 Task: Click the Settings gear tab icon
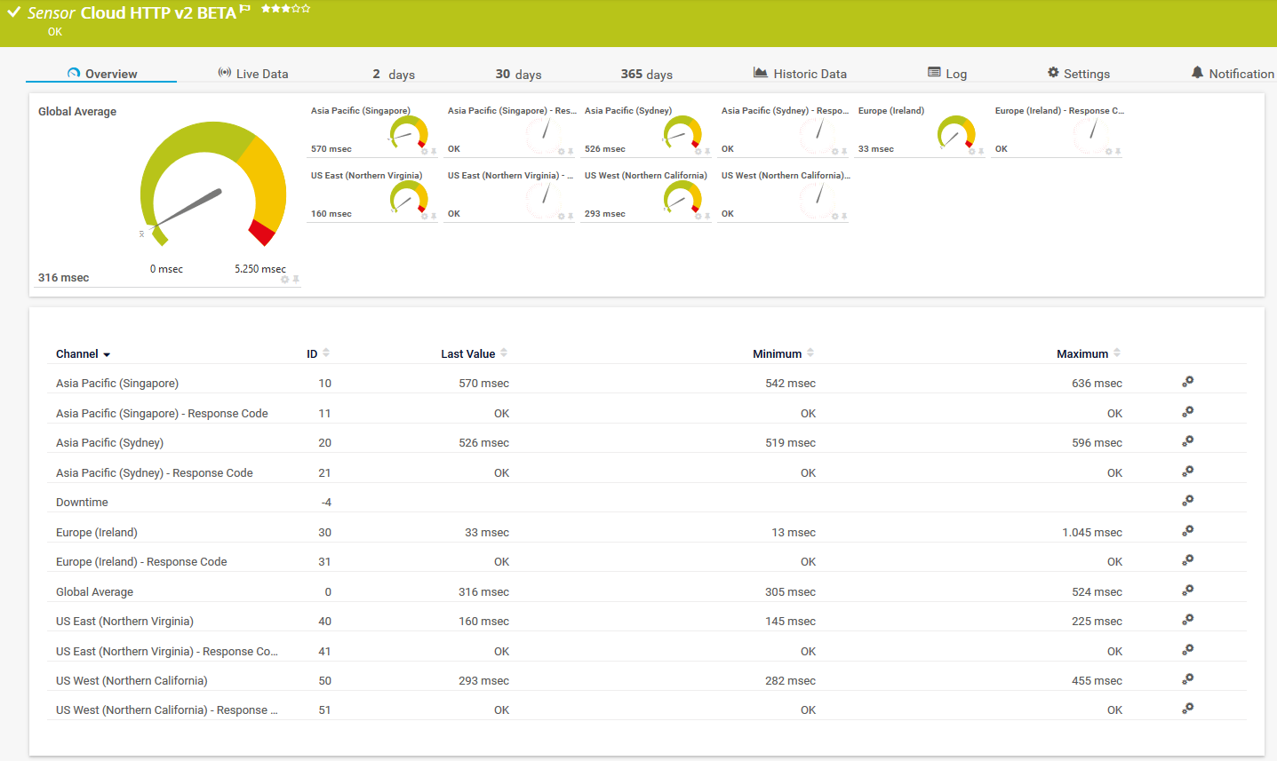(x=1054, y=73)
